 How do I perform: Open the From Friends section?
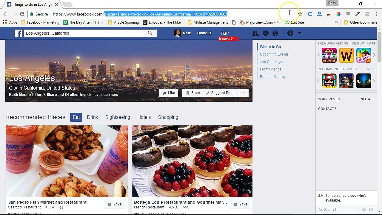point(271,69)
